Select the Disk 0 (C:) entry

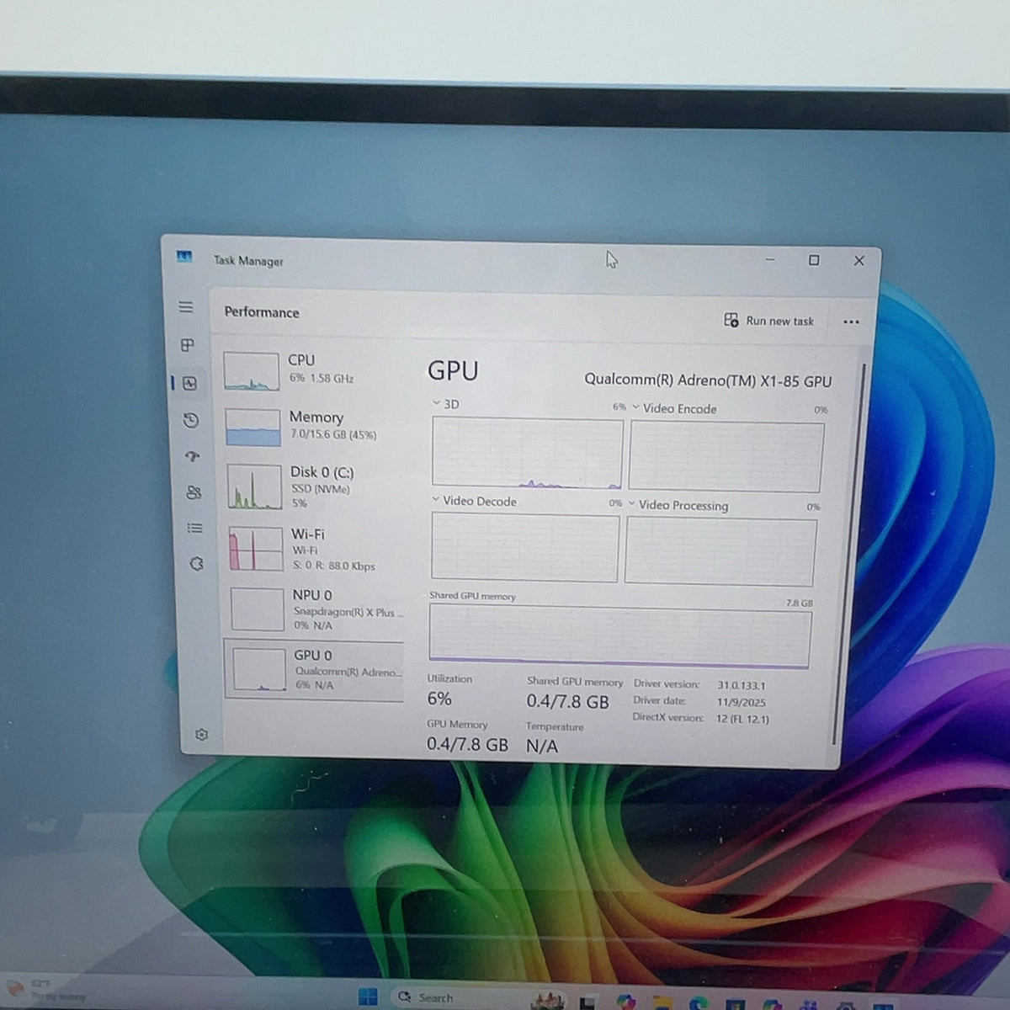[314, 486]
